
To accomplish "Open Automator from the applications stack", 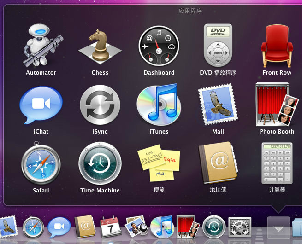I will pyautogui.click(x=43, y=45).
